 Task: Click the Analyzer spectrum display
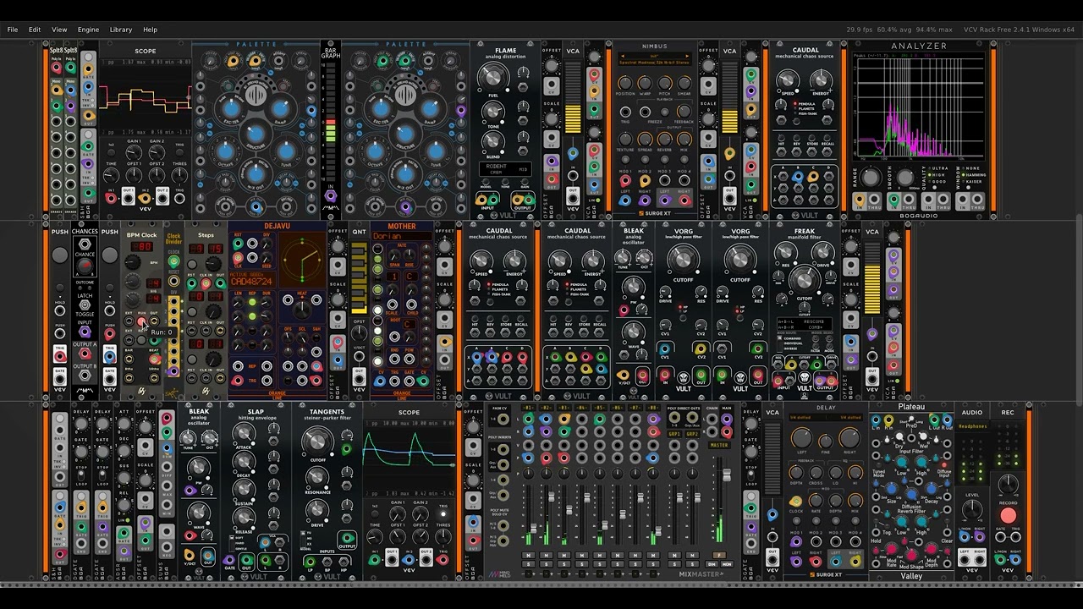click(919, 107)
